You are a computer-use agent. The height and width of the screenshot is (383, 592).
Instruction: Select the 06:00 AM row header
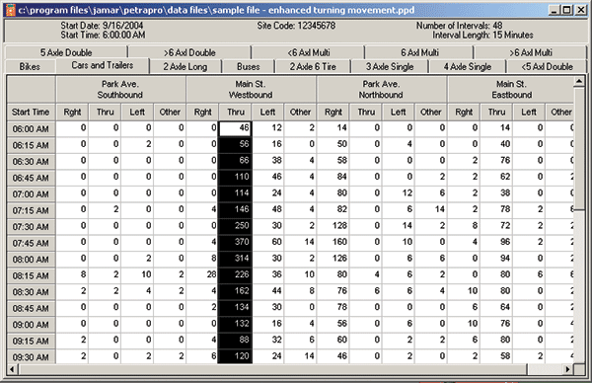point(31,128)
